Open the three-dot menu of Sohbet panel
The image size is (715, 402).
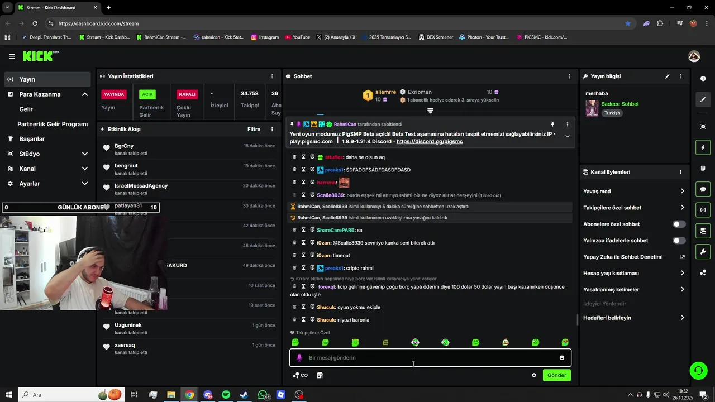coord(569,76)
